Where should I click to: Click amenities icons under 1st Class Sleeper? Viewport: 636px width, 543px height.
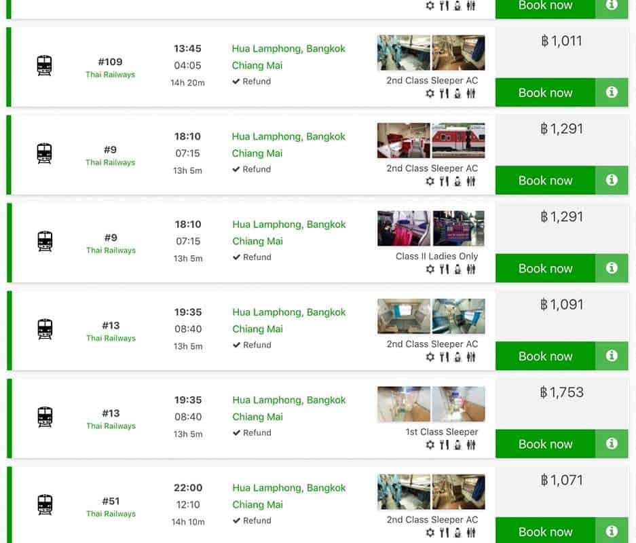(451, 445)
